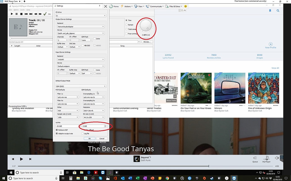Open the Tools menu in HQPlayer
Viewport: 291px width, 181px height.
22,10
